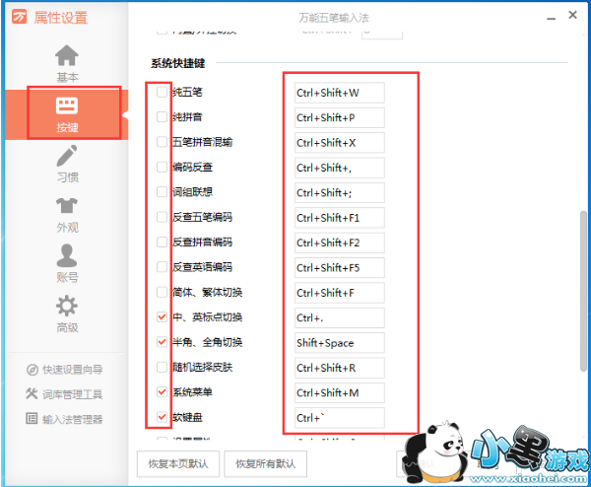Click the vertical scrollbar thumb

pos(583,291)
